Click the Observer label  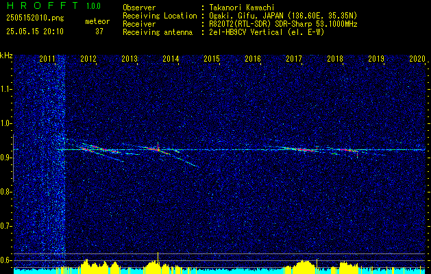139,8
